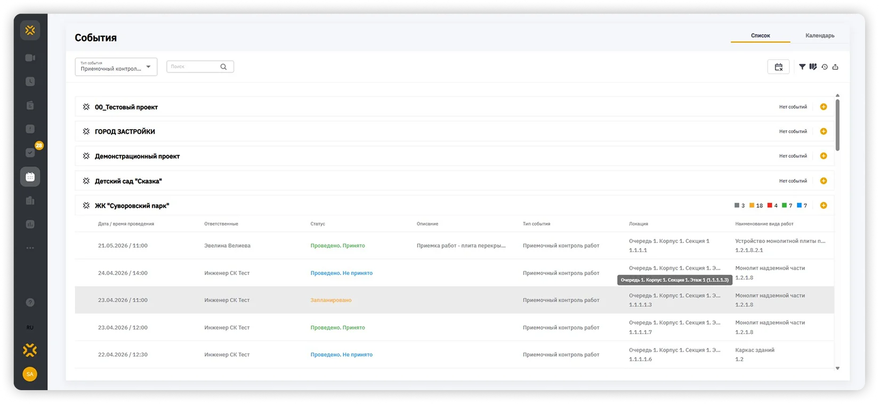Switch language via RU label
879x404 pixels.
tap(30, 327)
